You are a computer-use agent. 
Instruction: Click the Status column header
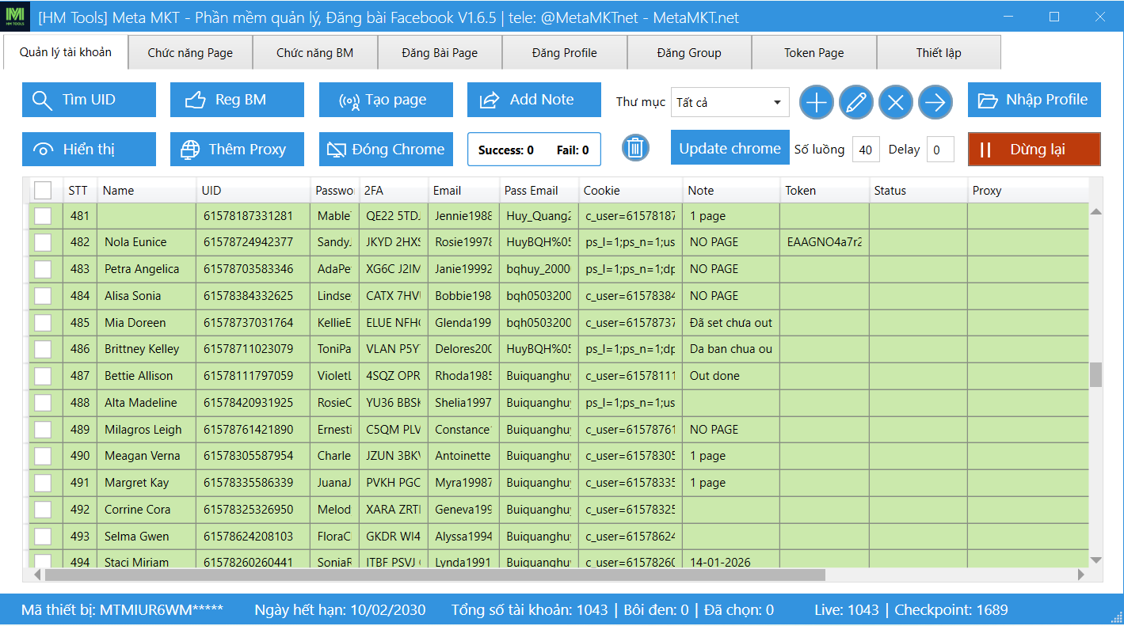(918, 190)
